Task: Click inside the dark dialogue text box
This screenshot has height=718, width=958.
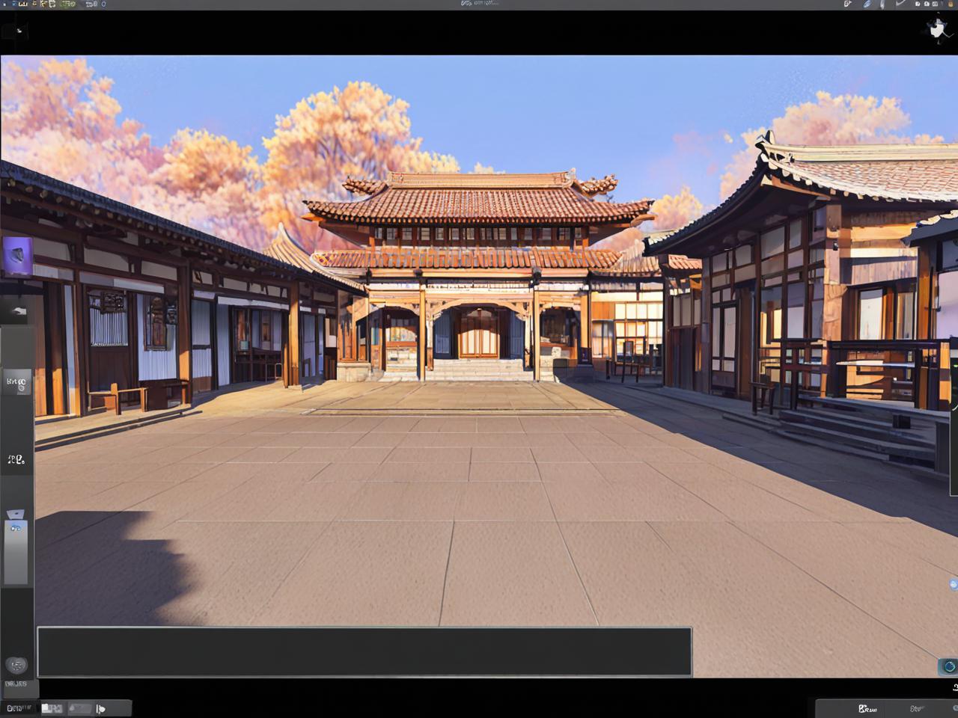Action: [x=364, y=652]
